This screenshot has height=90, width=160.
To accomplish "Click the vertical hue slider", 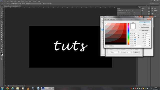I will 128,34.
